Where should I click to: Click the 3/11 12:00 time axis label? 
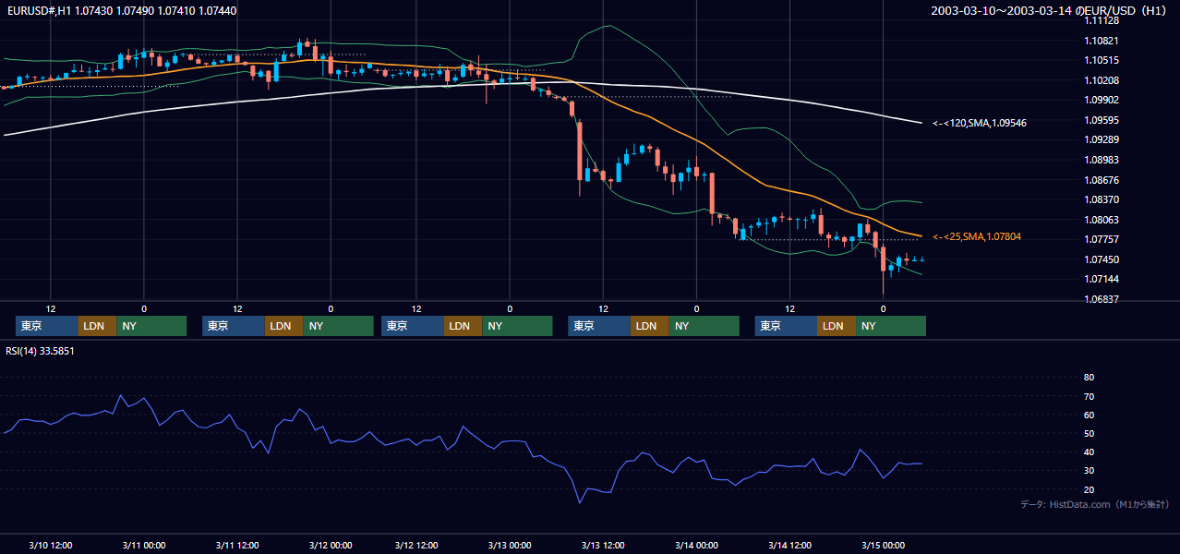tap(237, 546)
